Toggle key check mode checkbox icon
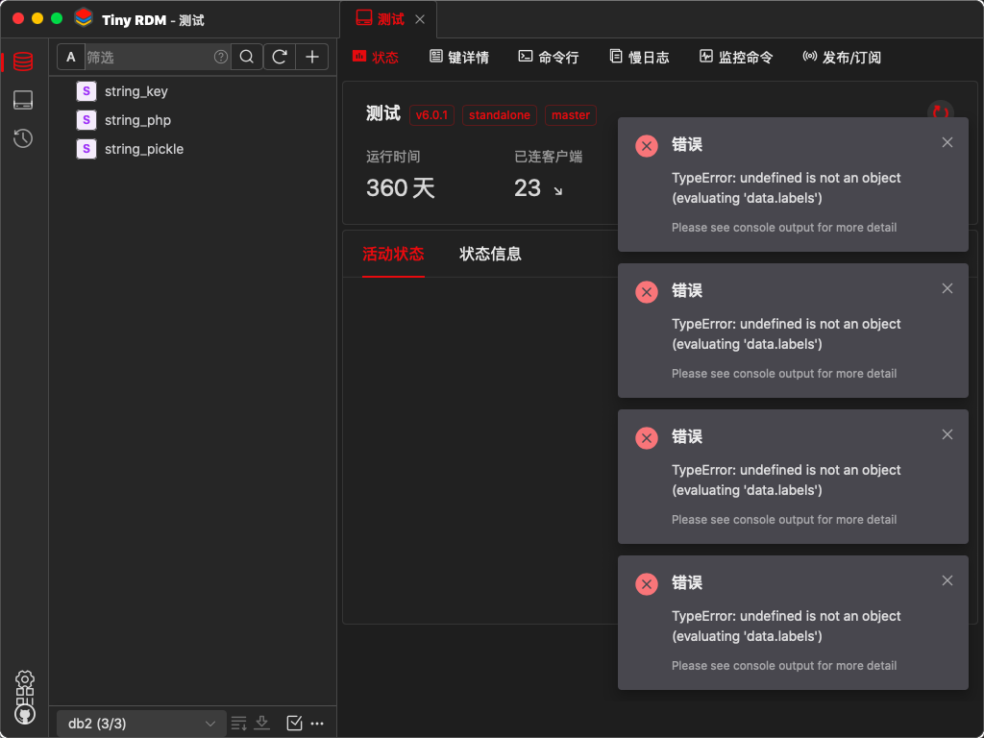The height and width of the screenshot is (738, 984). [x=294, y=723]
